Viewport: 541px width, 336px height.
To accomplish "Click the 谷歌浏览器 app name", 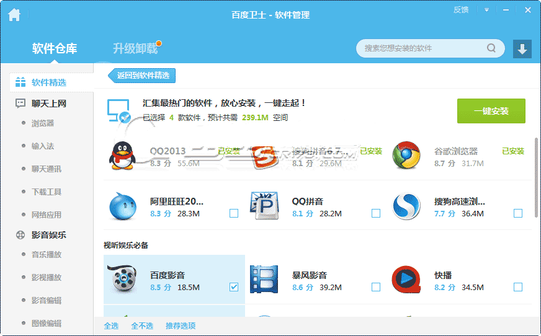I will (456, 151).
